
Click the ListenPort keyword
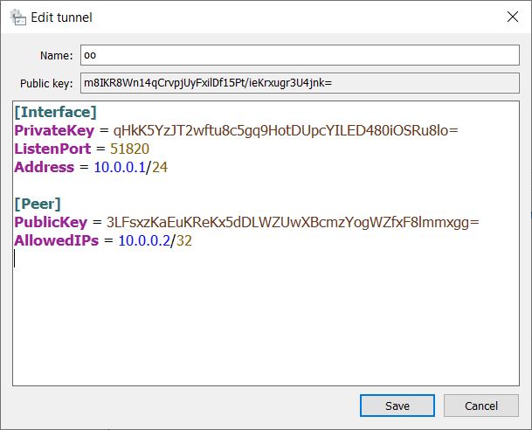[52, 149]
